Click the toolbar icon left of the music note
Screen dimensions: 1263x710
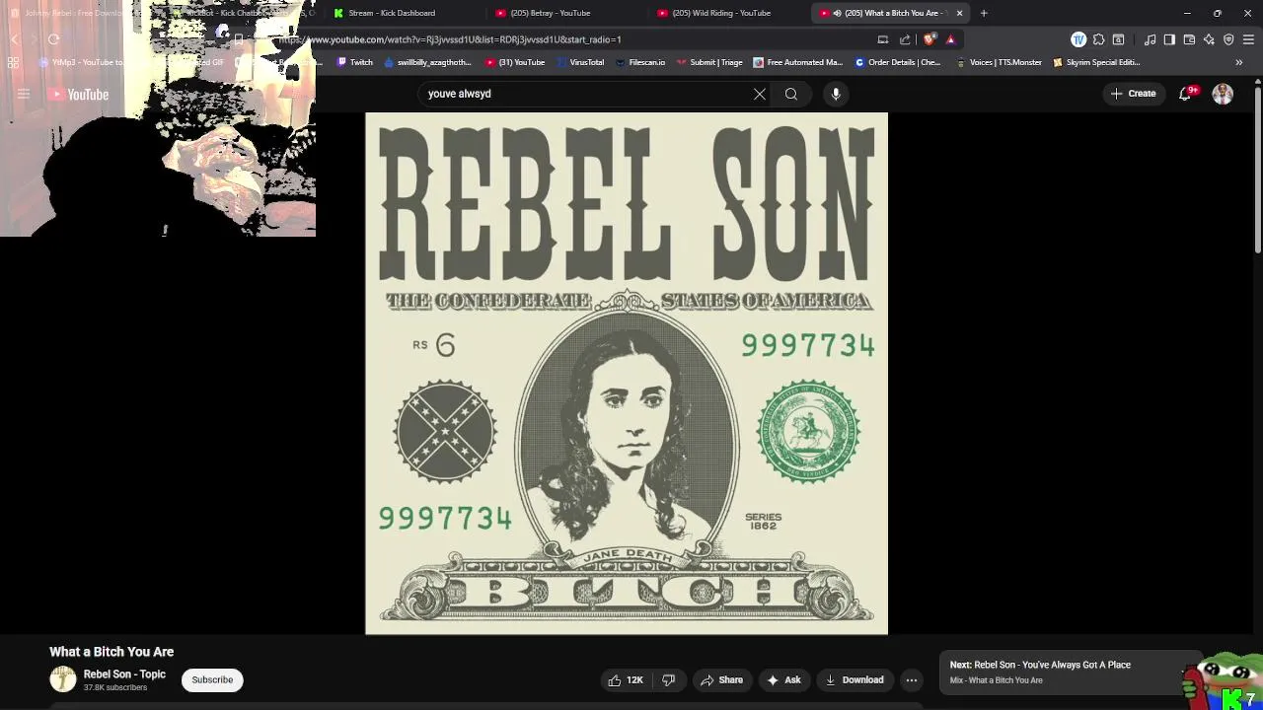[x=1118, y=39]
